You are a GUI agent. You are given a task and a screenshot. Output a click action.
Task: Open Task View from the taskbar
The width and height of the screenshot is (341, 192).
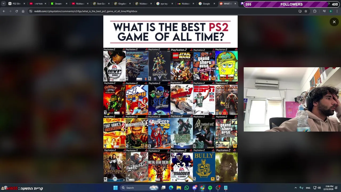click(x=163, y=188)
